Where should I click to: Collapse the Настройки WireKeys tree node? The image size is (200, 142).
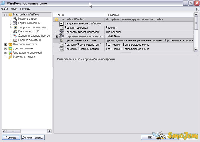[5, 15]
